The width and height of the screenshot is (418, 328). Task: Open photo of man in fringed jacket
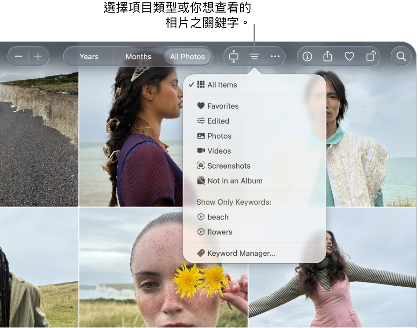[371, 136]
